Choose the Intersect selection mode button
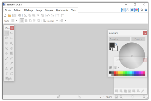This screenshot has height=101, width=151. click(35, 21)
